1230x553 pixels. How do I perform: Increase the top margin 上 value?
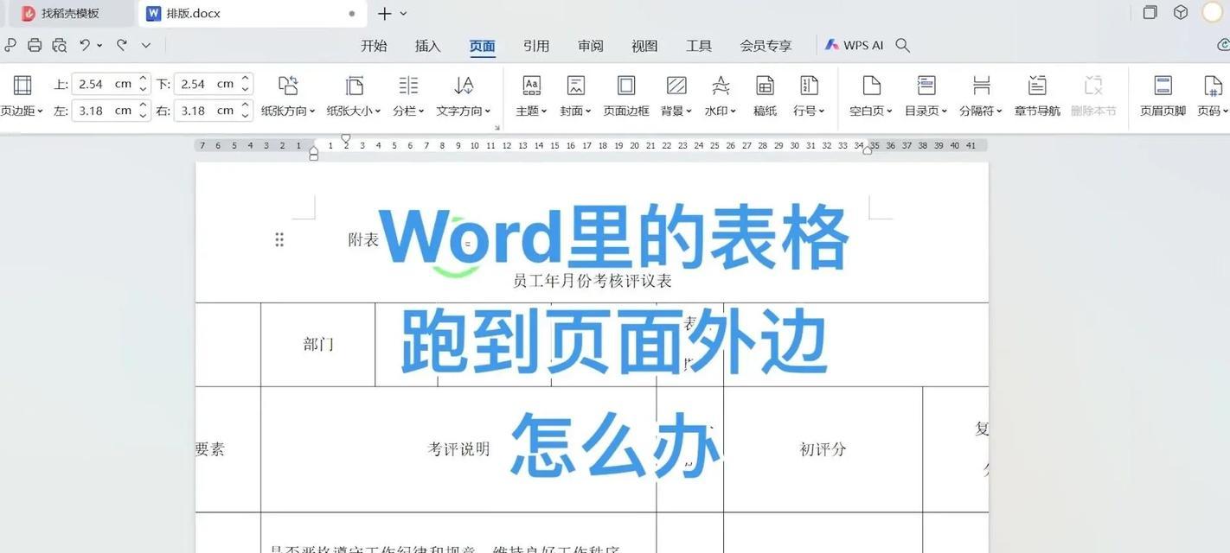tap(144, 79)
